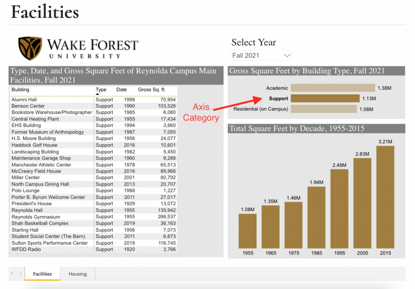This screenshot has height=289, width=415.
Task: Click the Reynolda Hall row
Action: pos(94,210)
